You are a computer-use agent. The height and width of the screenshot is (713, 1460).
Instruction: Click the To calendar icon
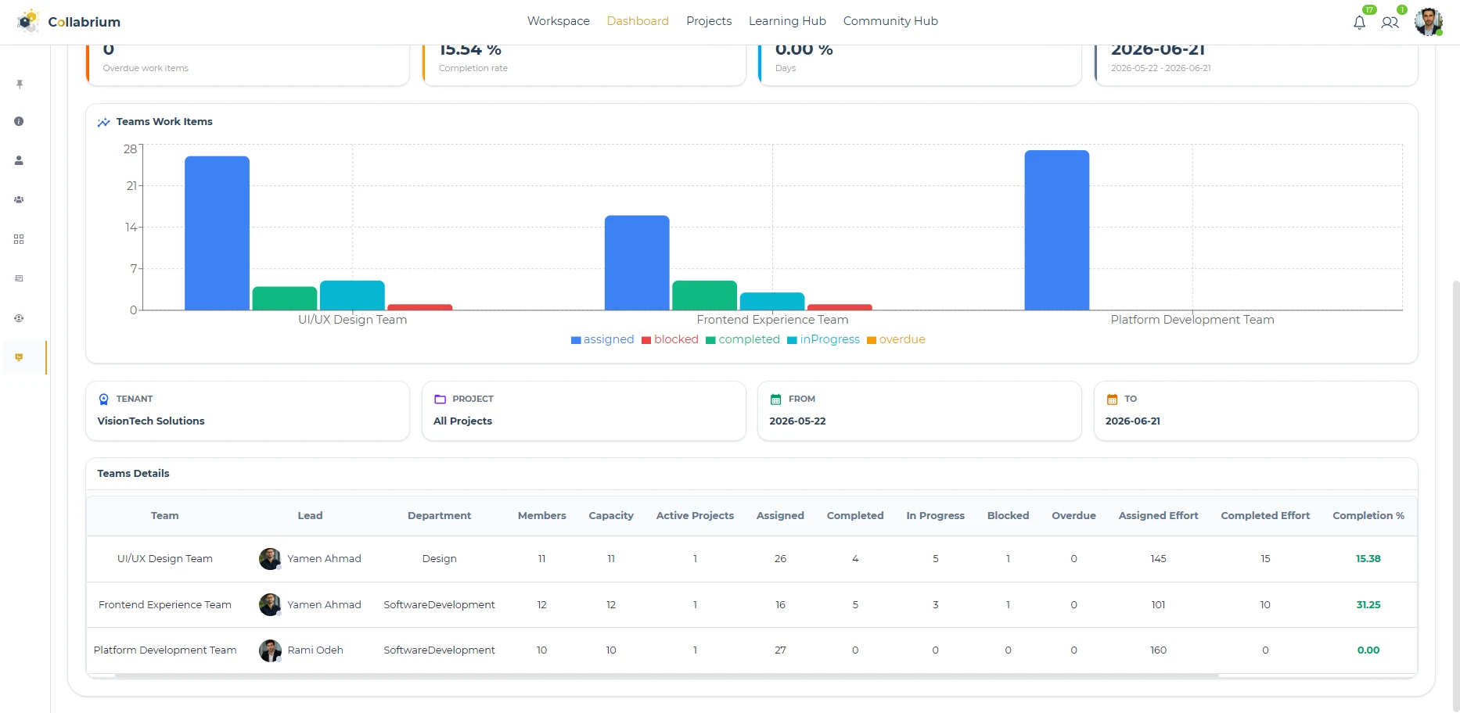click(1112, 399)
